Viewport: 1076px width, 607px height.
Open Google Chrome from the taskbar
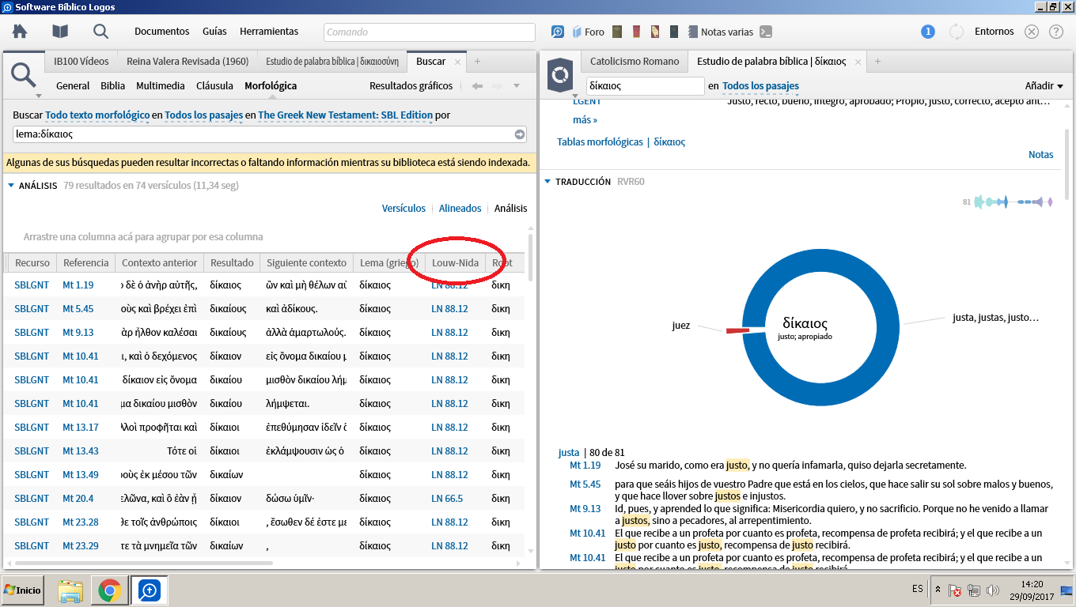pos(109,590)
